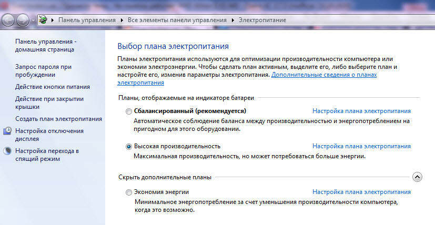Select Экономия энергии radio button
435x225 pixels.
[x=129, y=192]
